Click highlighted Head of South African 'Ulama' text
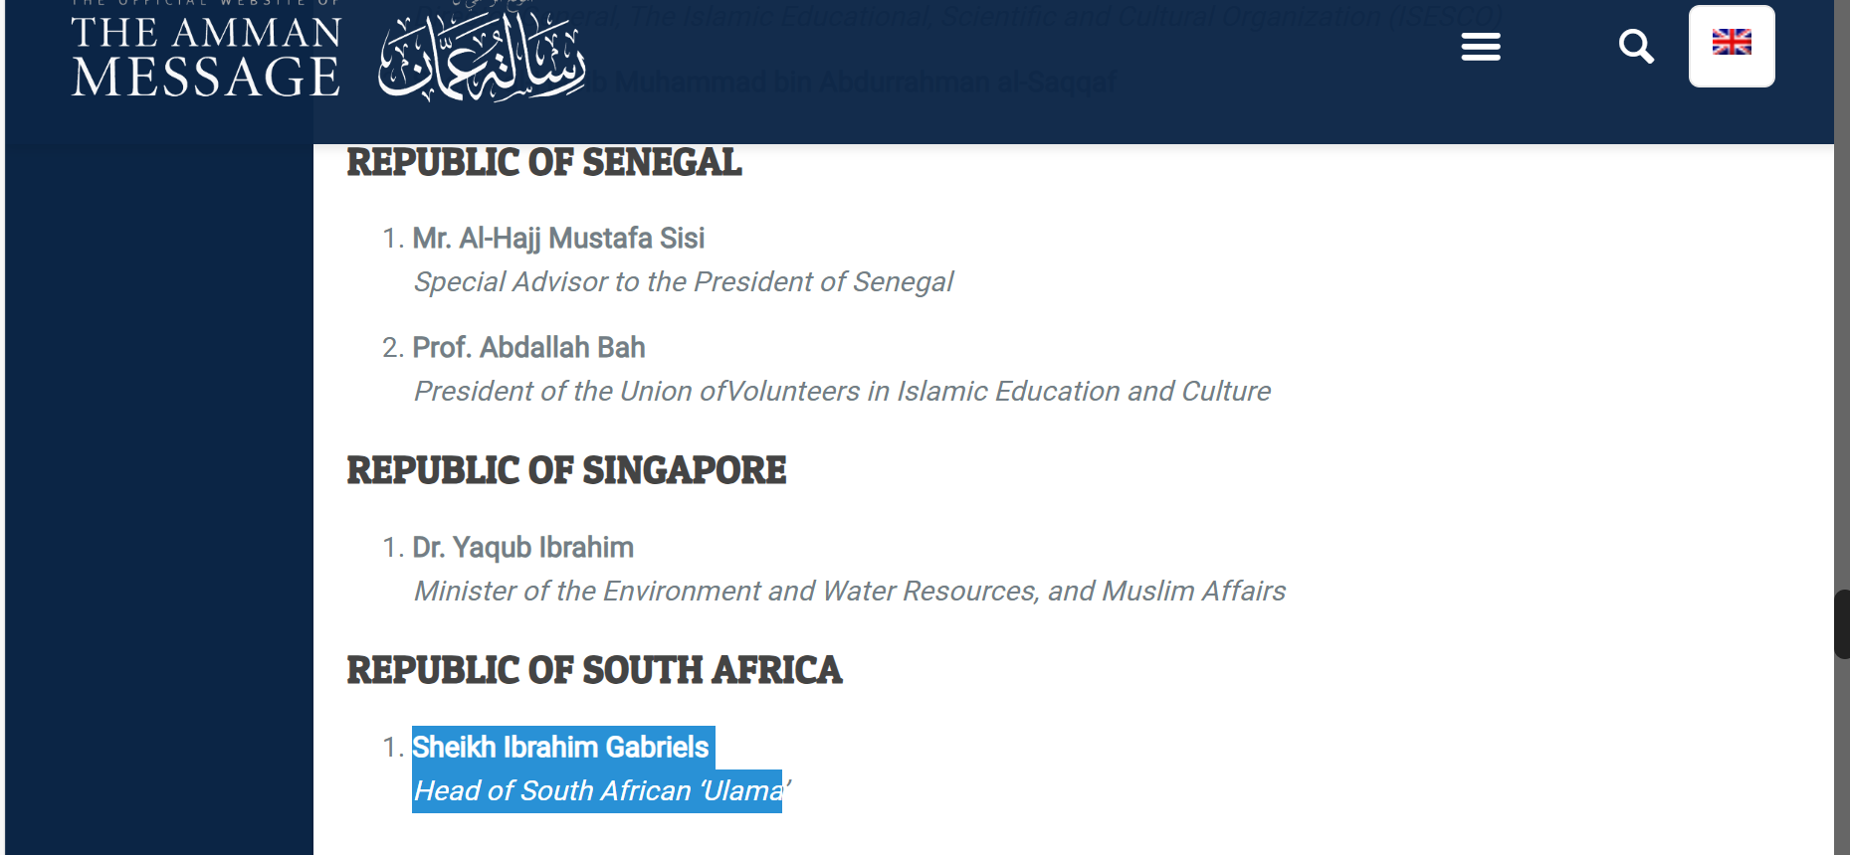The width and height of the screenshot is (1850, 855). [x=597, y=791]
